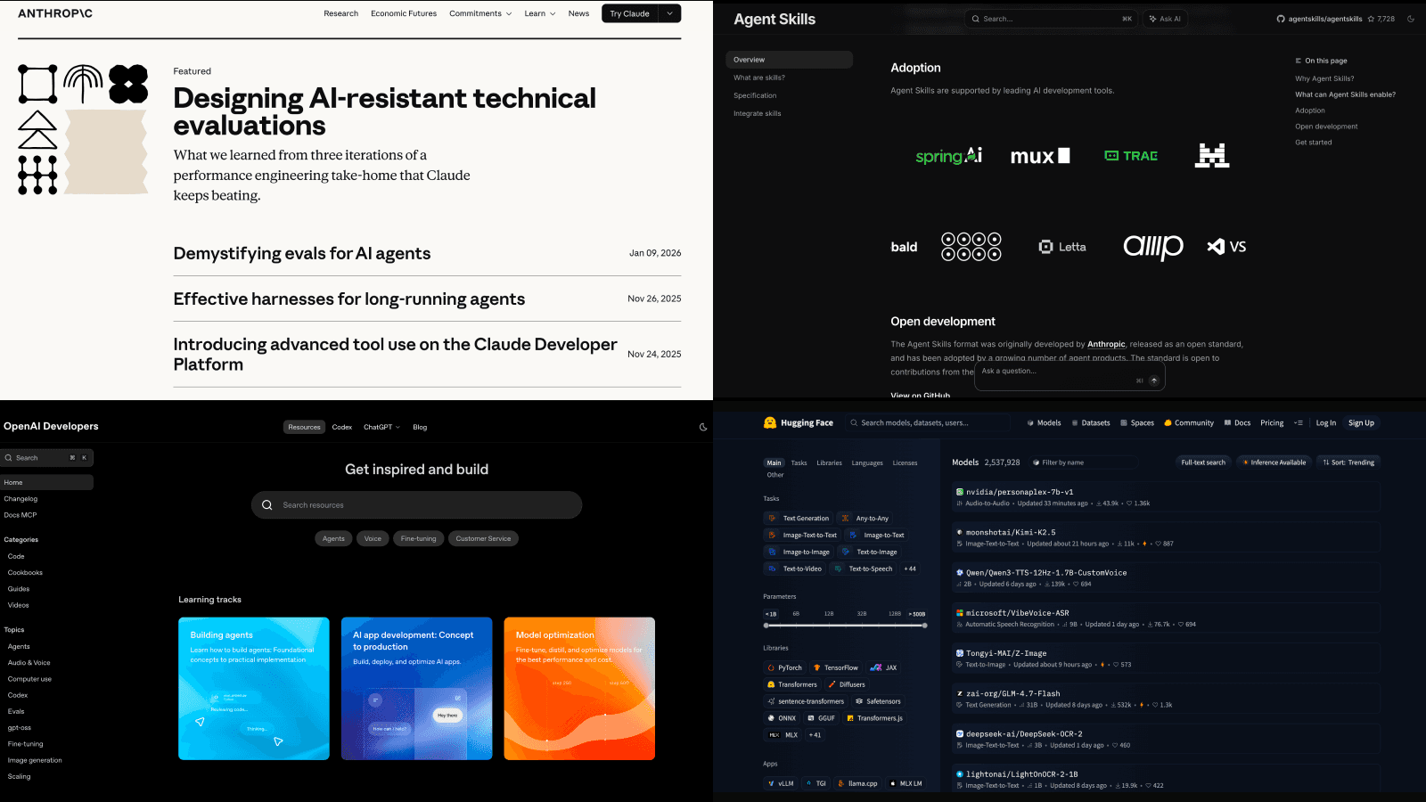Open the Codex tab in OpenAI Developers
Screen dimensions: 1426x802
pyautogui.click(x=342, y=427)
